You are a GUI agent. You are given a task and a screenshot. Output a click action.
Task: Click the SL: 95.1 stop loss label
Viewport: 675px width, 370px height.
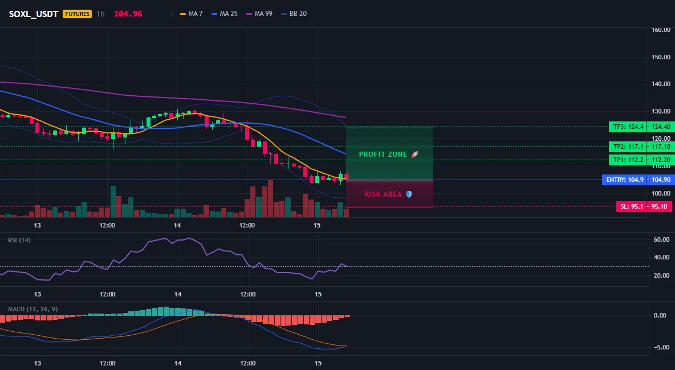pos(631,206)
